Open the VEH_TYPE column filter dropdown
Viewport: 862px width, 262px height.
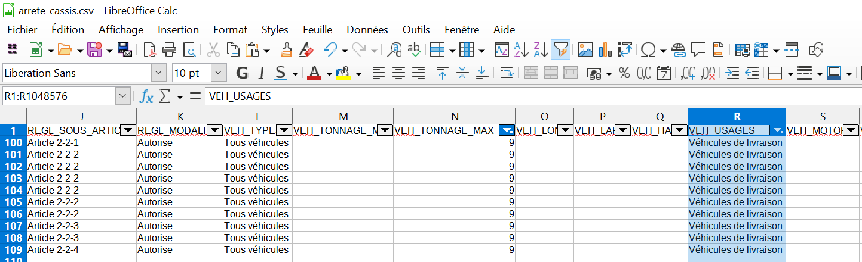[284, 130]
